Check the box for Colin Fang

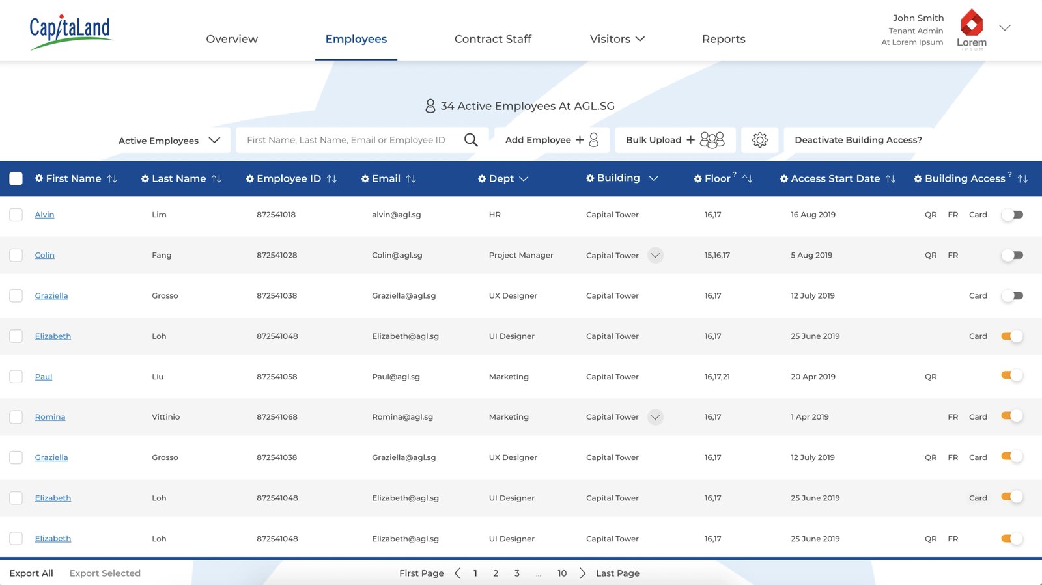tap(16, 255)
